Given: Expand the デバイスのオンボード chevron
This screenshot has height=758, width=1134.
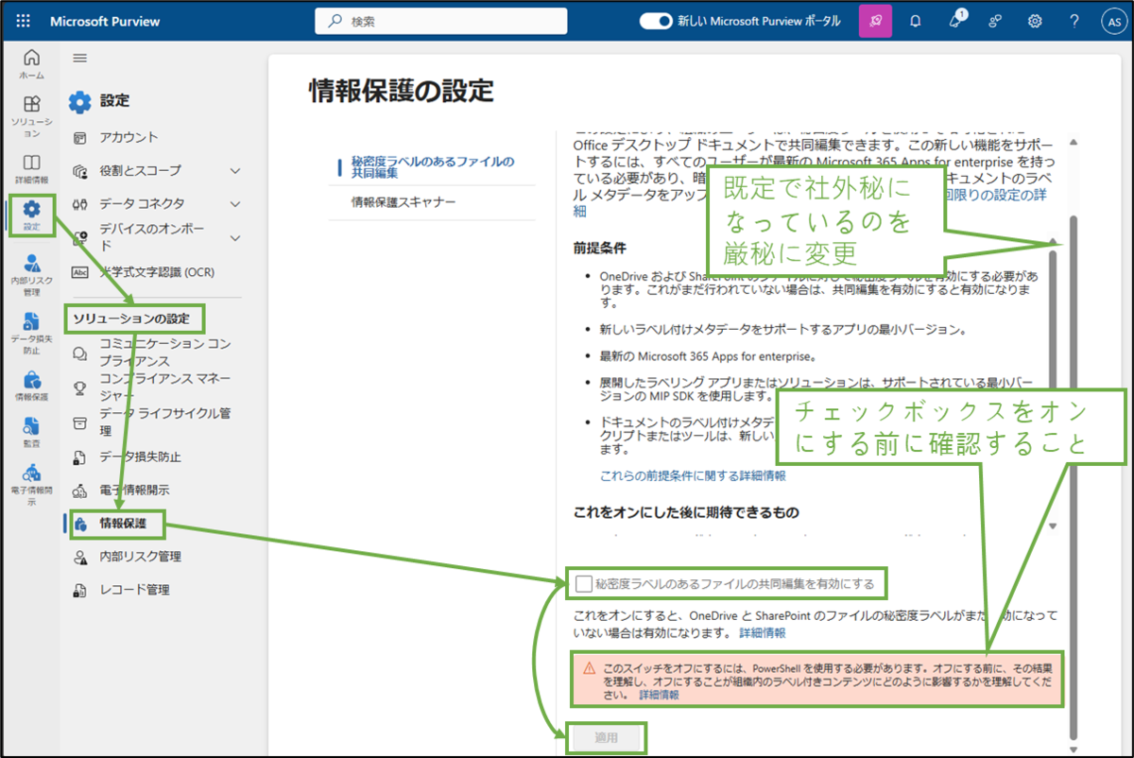Looking at the screenshot, I should click(235, 237).
